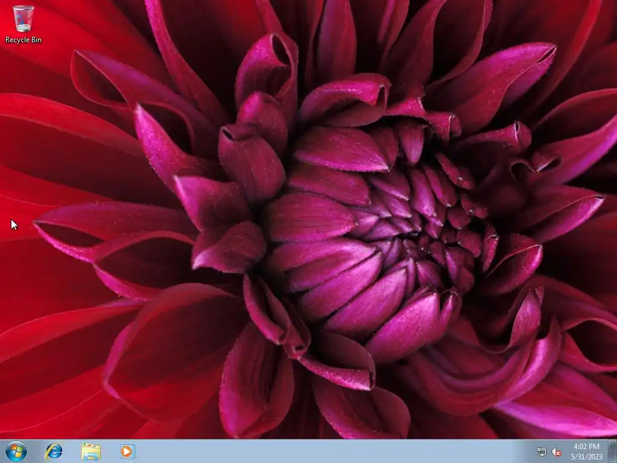Select the Recycle Bin label text
617x463 pixels.
point(23,40)
